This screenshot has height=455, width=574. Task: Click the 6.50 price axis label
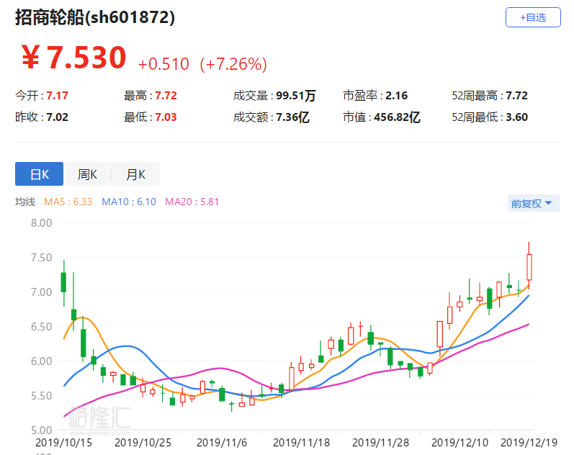coord(41,327)
